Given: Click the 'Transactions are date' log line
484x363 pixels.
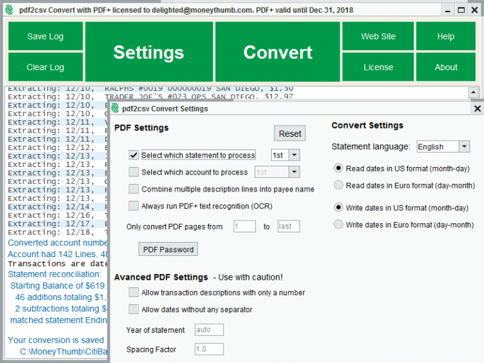Looking at the screenshot, I should coord(57,263).
